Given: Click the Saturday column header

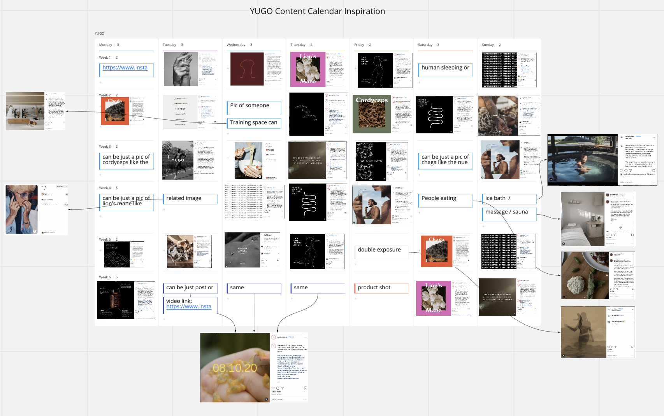Looking at the screenshot, I should pyautogui.click(x=425, y=45).
